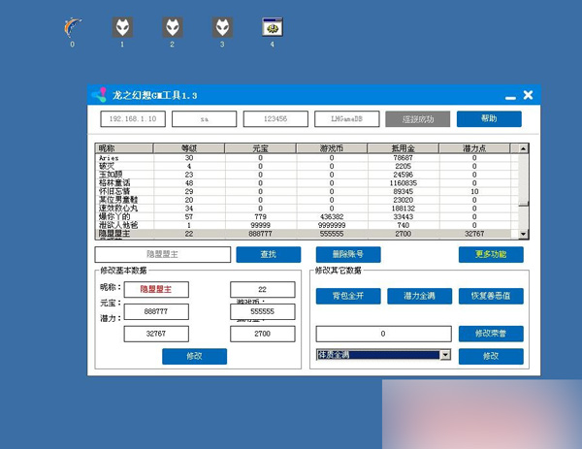Click the level field showing 22
Image resolution: width=582 pixels, height=449 pixels.
263,289
